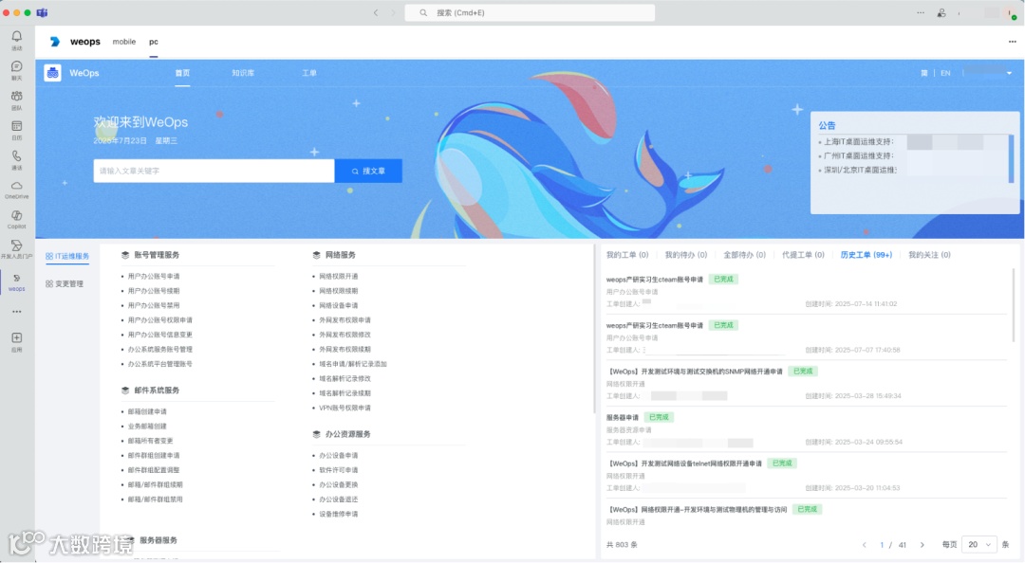Select the 历史工单 (99+) tab
This screenshot has width=1025, height=563.
coord(867,255)
